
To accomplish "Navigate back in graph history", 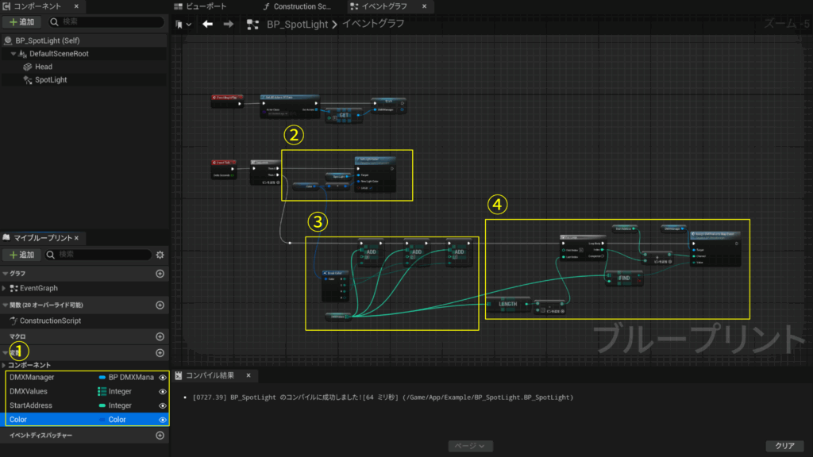I will point(207,24).
